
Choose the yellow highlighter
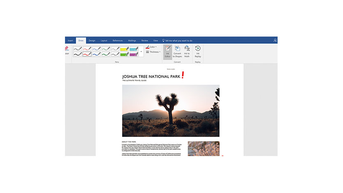pos(125,48)
